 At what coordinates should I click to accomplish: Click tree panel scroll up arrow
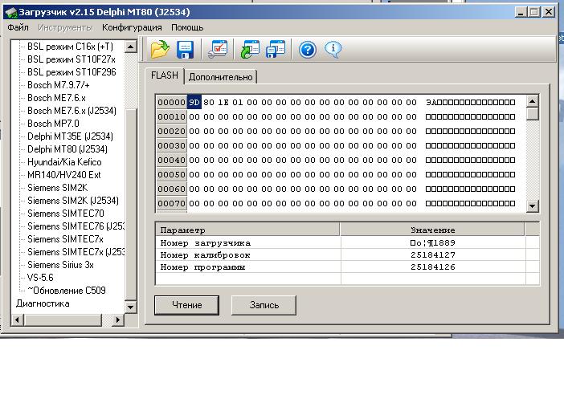tap(131, 47)
